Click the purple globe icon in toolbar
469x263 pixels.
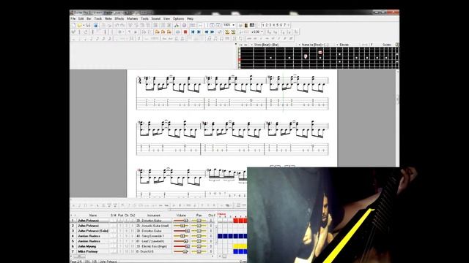click(184, 26)
